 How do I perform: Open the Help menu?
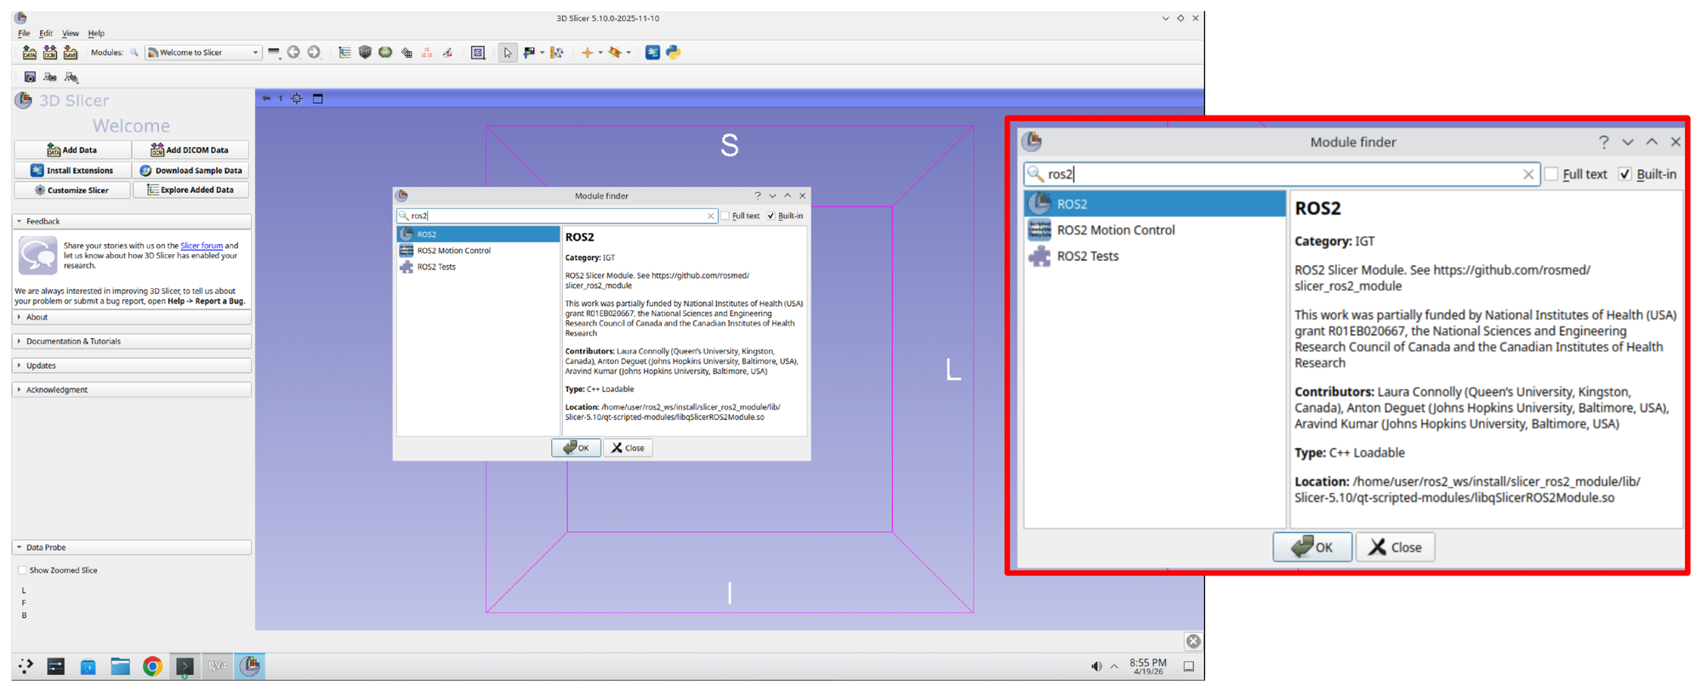(x=96, y=34)
